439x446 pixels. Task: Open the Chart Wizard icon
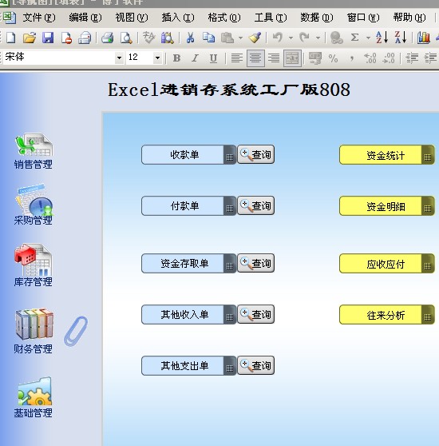click(x=423, y=38)
